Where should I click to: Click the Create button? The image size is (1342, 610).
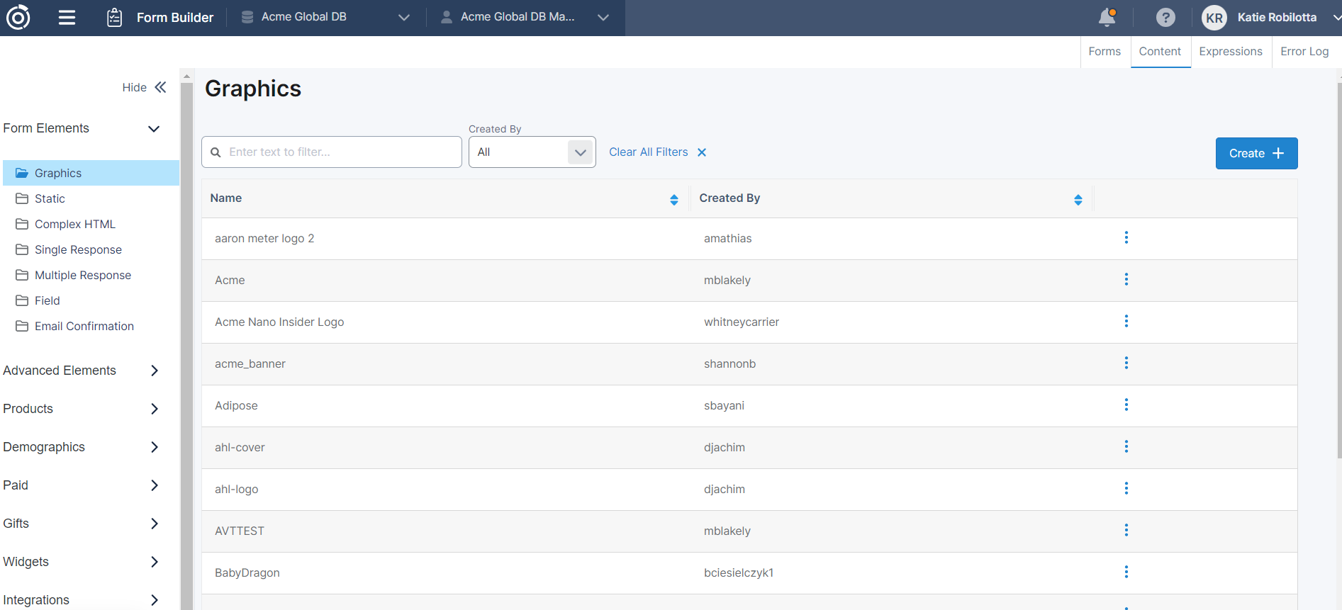1256,154
